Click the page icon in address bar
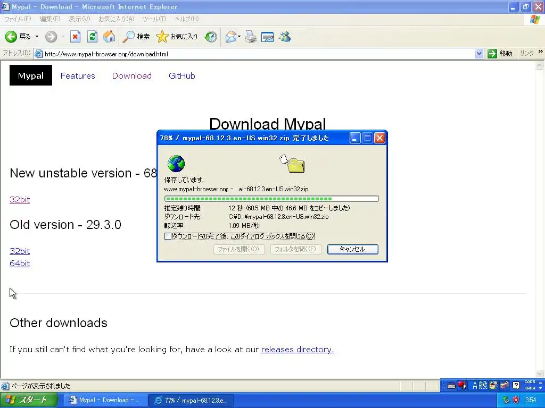 pos(38,54)
